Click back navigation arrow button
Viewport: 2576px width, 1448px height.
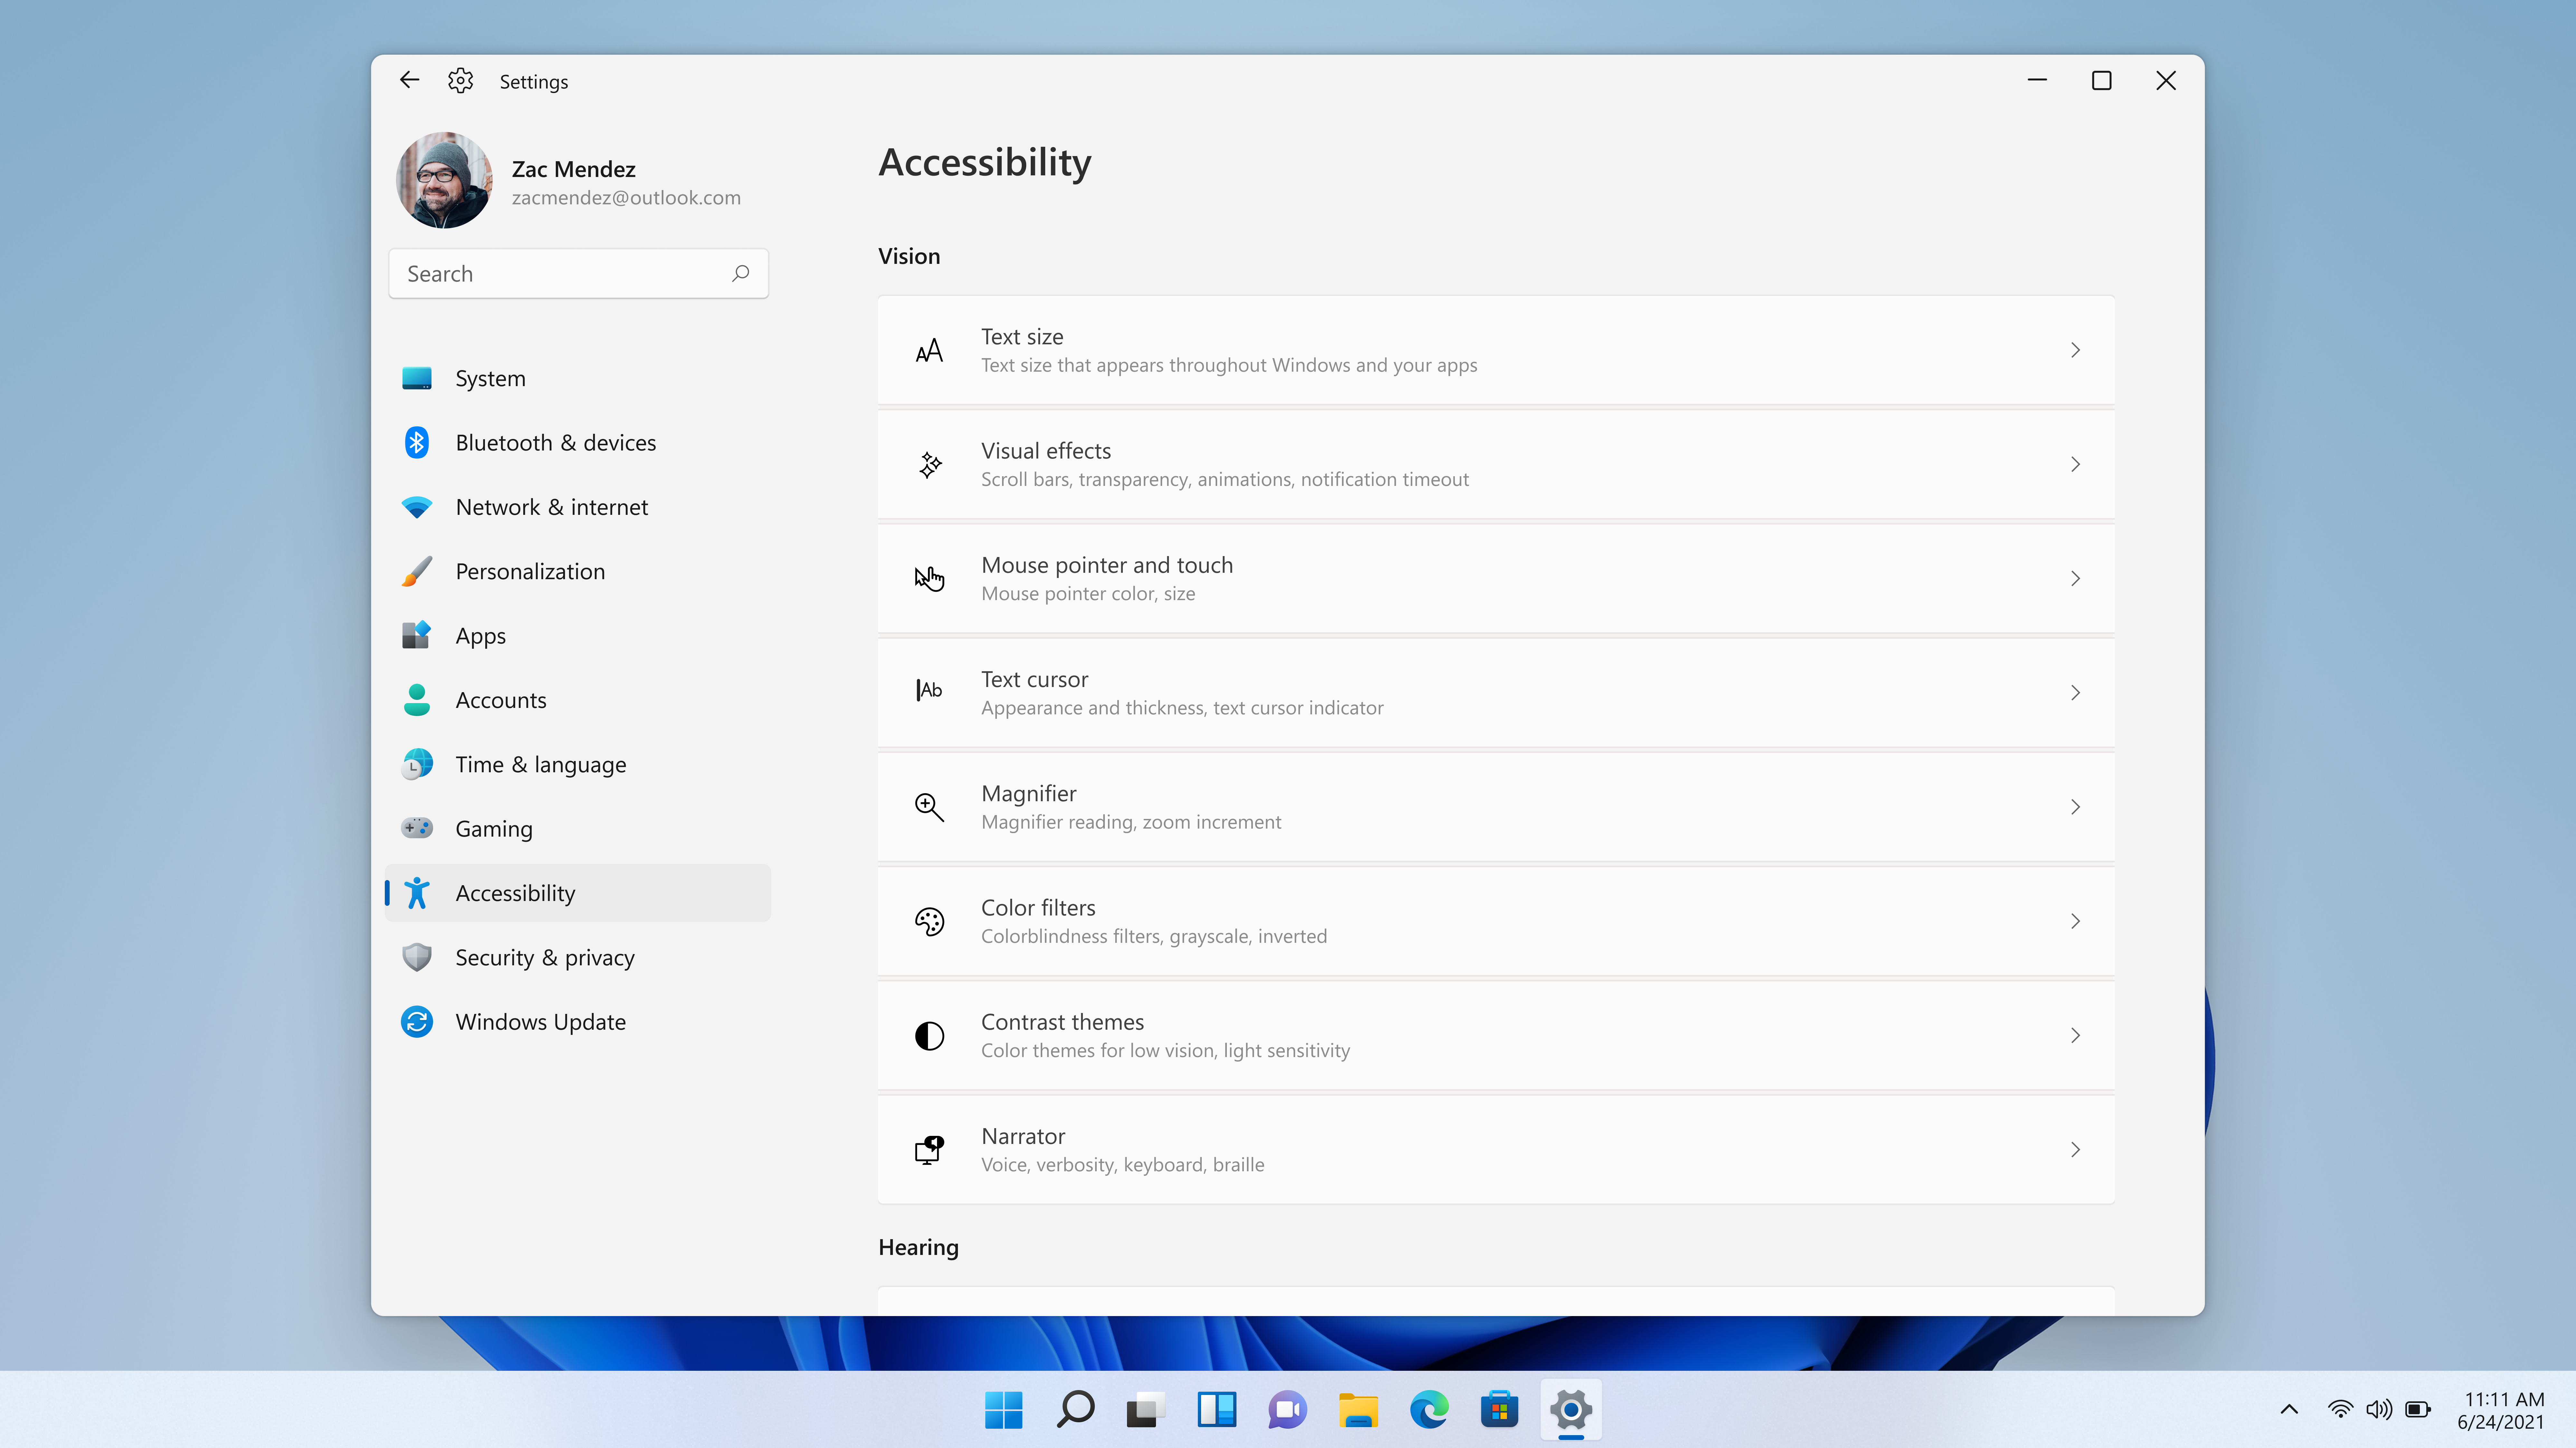[x=409, y=79]
